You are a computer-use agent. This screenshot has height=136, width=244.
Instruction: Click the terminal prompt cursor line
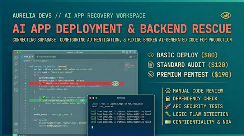[x=91, y=127]
